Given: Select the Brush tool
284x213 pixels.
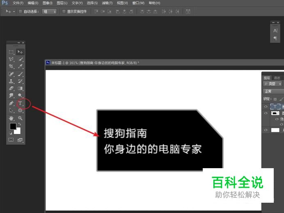Looking at the screenshot, I should pyautogui.click(x=20, y=74).
